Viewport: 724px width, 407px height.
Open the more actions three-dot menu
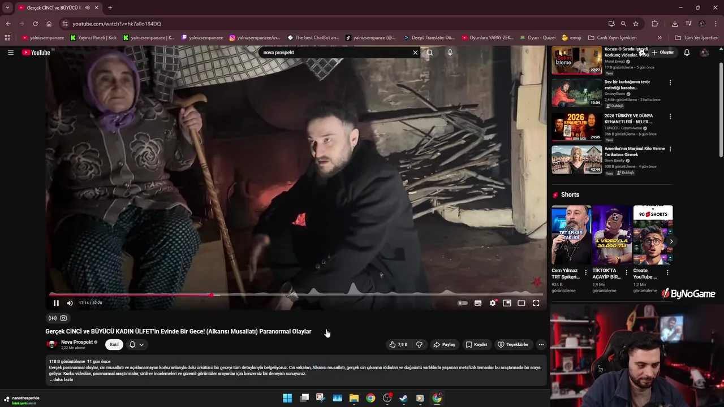click(541, 344)
